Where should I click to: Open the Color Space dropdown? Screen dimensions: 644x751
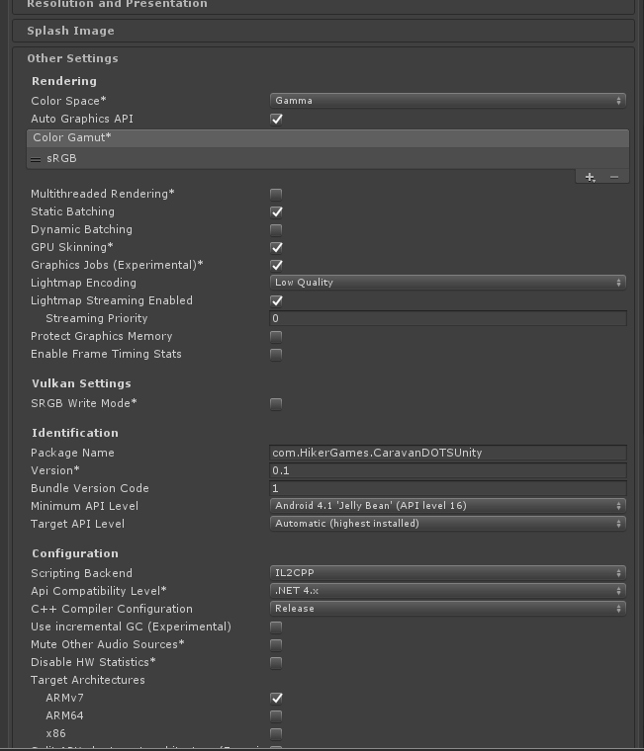(x=448, y=101)
